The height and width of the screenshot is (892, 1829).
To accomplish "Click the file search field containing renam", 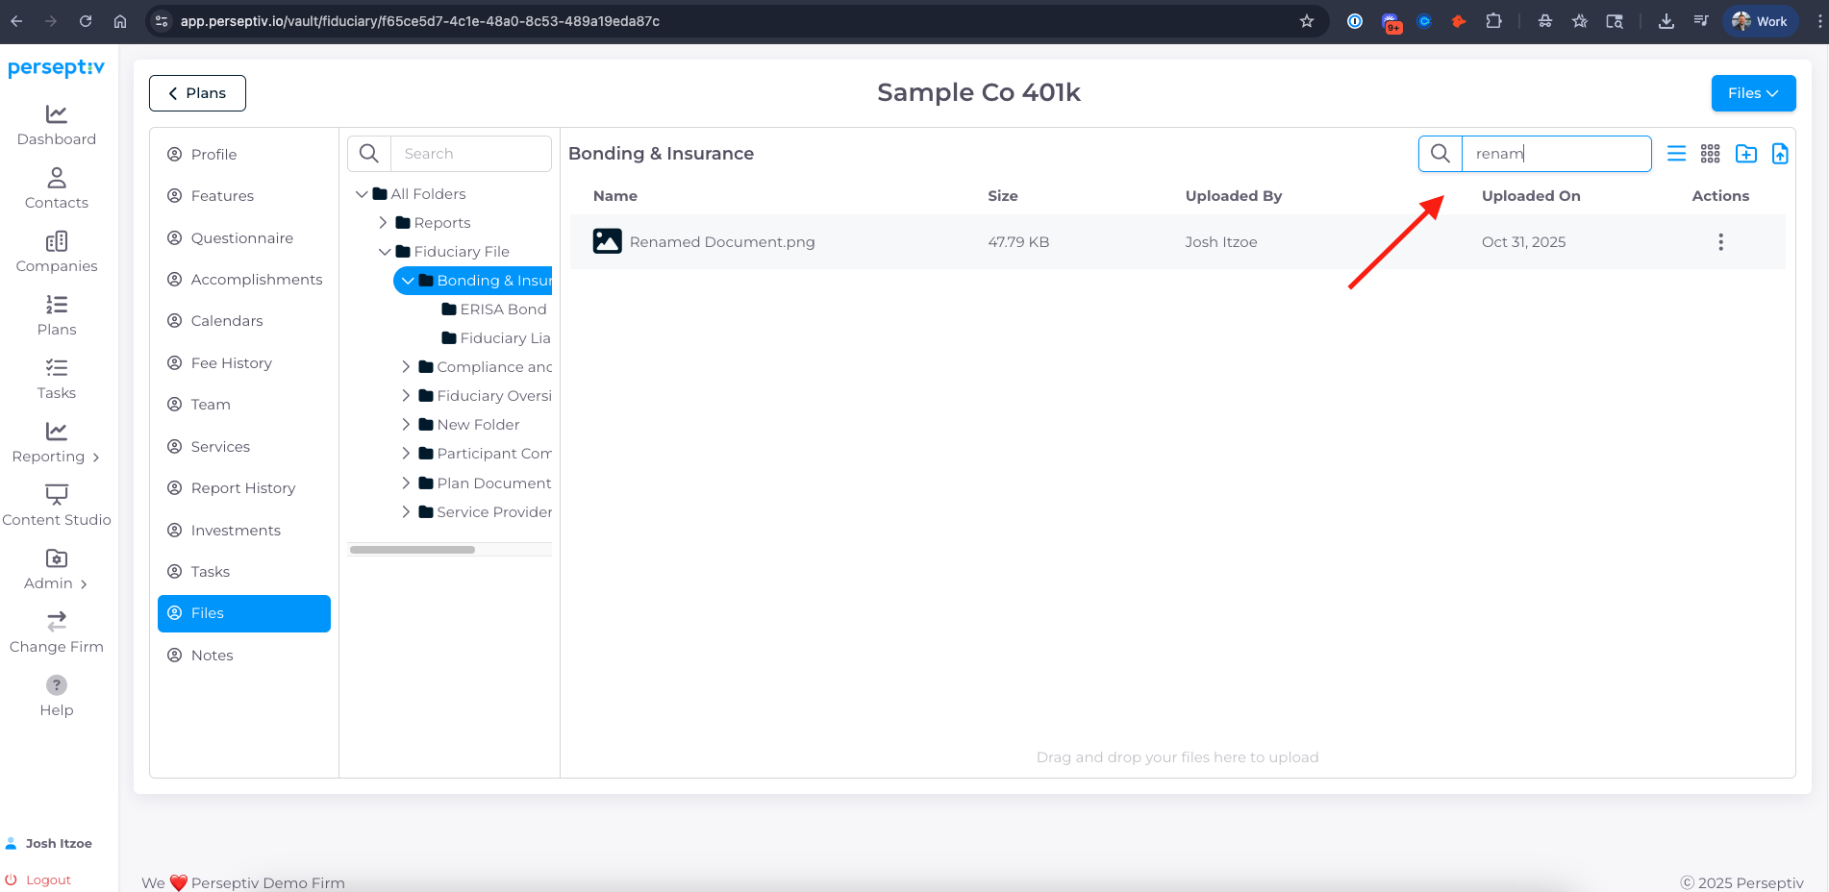I will [1556, 154].
